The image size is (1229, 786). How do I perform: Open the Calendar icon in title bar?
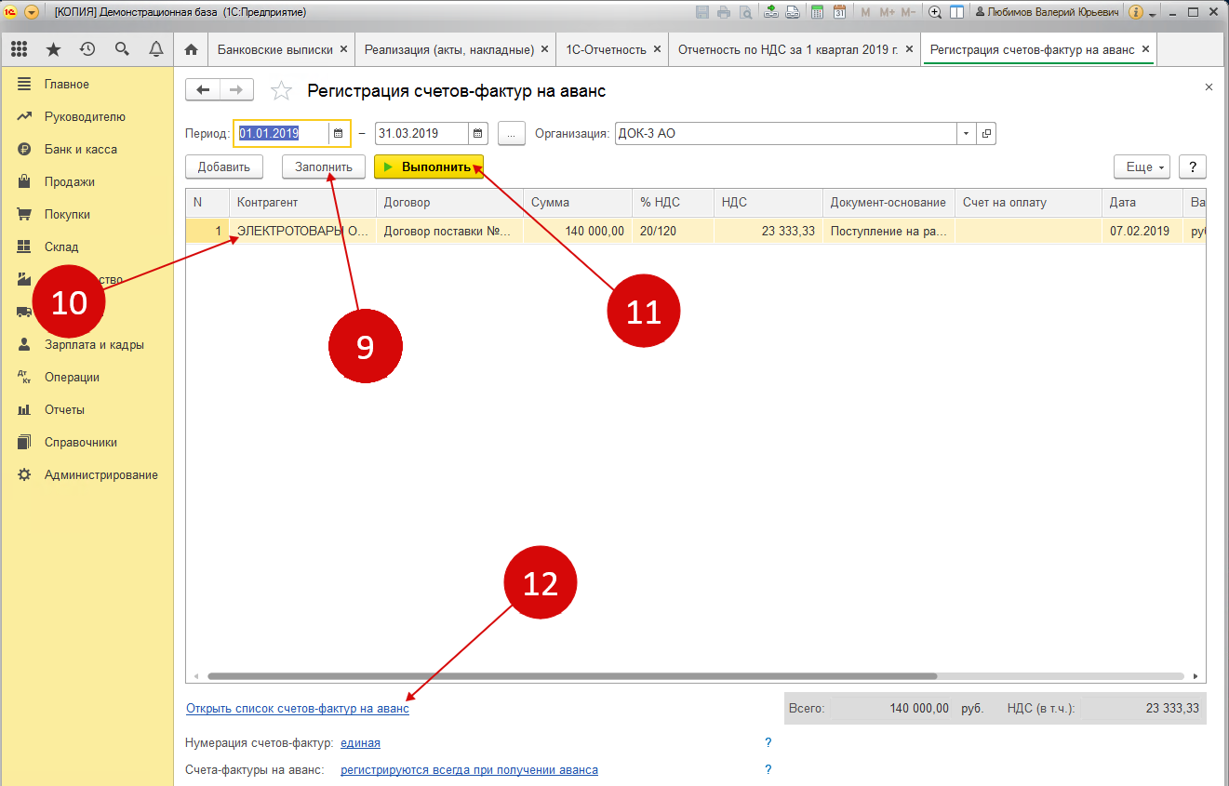tap(840, 12)
